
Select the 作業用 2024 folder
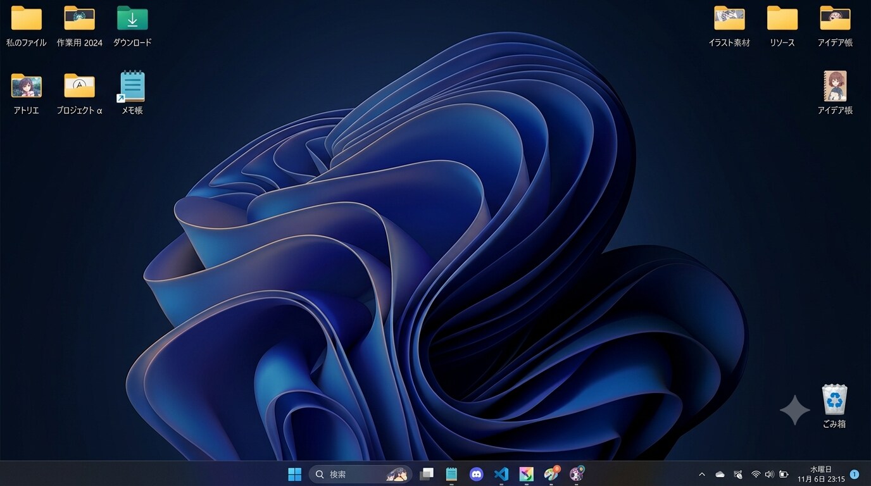point(79,18)
